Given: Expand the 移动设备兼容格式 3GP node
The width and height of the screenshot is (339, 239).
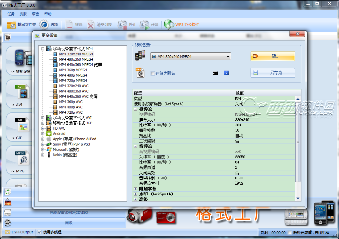Looking at the screenshot, I should click(x=43, y=123).
